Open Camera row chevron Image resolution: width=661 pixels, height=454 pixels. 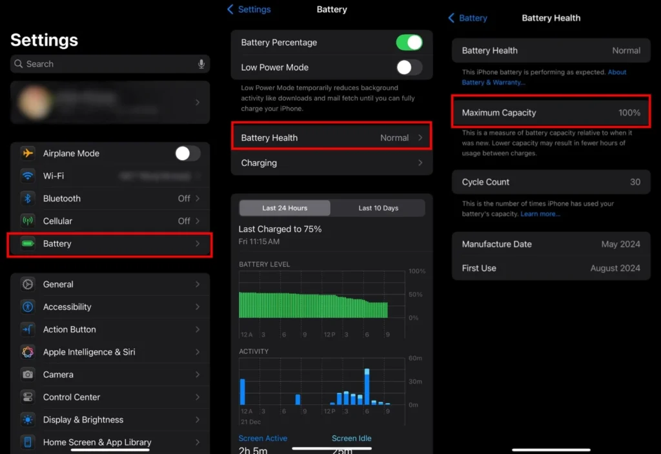click(x=198, y=375)
